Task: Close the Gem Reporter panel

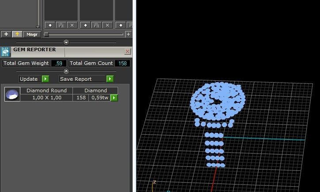Action: pyautogui.click(x=127, y=51)
